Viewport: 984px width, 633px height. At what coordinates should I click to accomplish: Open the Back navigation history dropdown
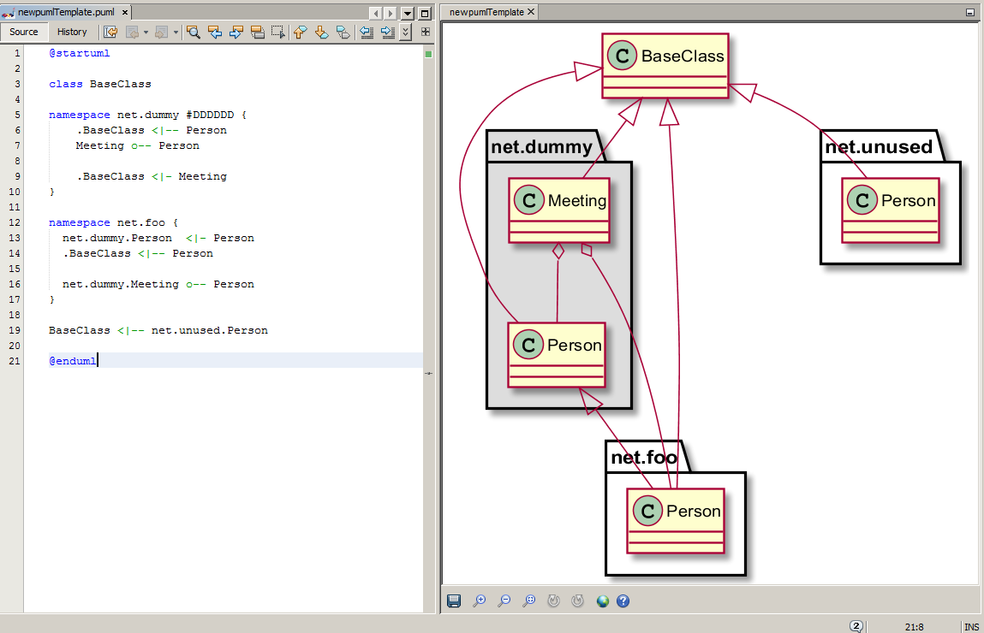147,32
